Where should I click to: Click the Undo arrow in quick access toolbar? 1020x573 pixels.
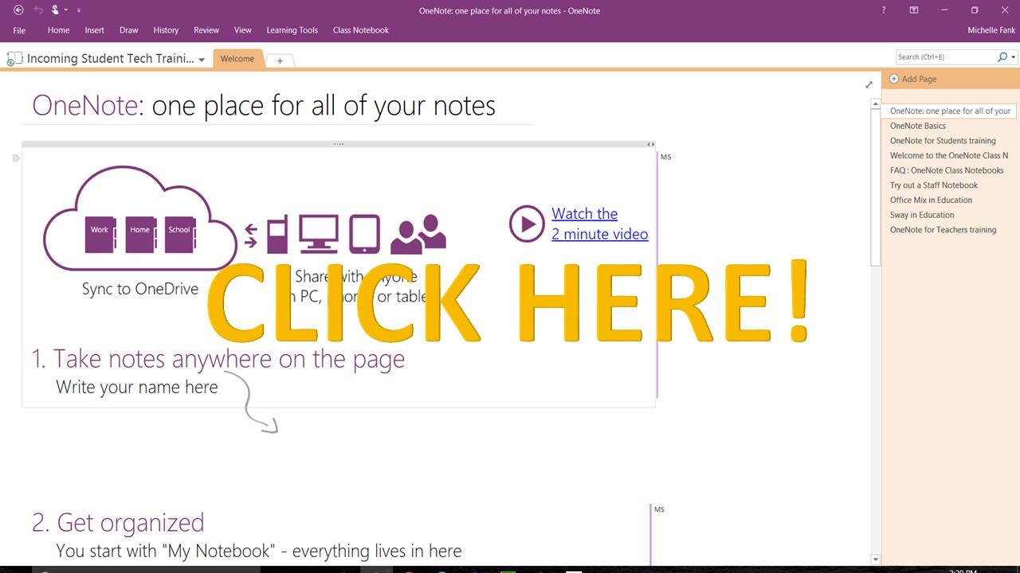click(x=37, y=10)
